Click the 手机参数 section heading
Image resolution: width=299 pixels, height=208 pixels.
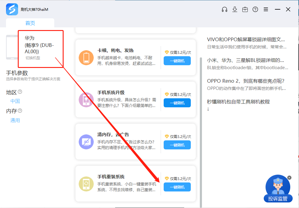tap(17, 73)
